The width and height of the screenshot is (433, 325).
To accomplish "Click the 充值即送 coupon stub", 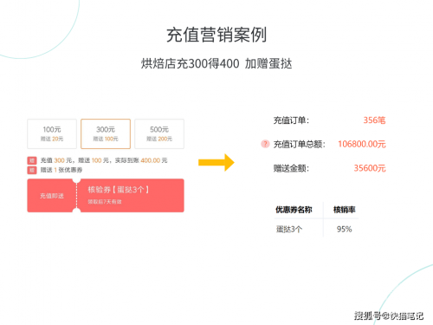I will click(52, 196).
